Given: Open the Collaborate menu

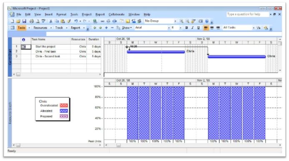Looking at the screenshot, I should (x=116, y=14).
